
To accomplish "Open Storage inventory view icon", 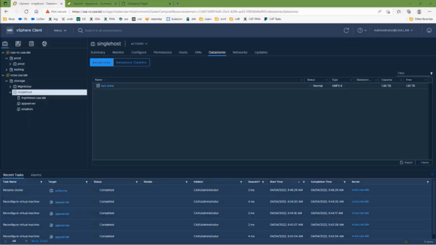I will pos(31,44).
